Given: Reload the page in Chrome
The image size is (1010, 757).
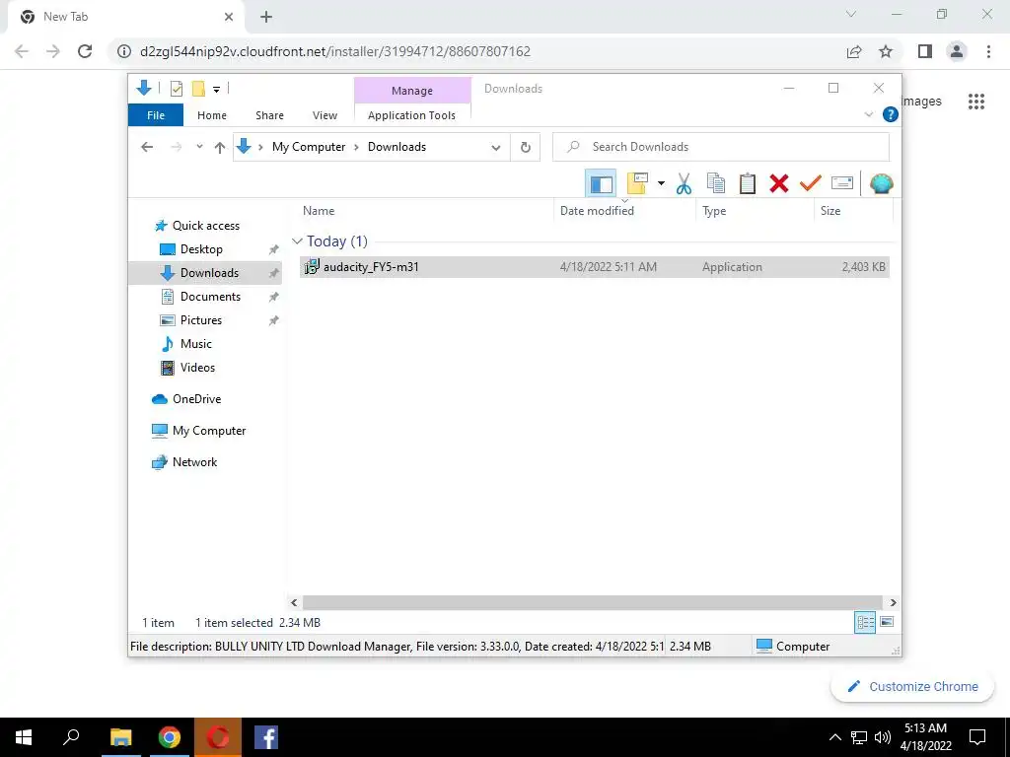Looking at the screenshot, I should click(x=85, y=51).
